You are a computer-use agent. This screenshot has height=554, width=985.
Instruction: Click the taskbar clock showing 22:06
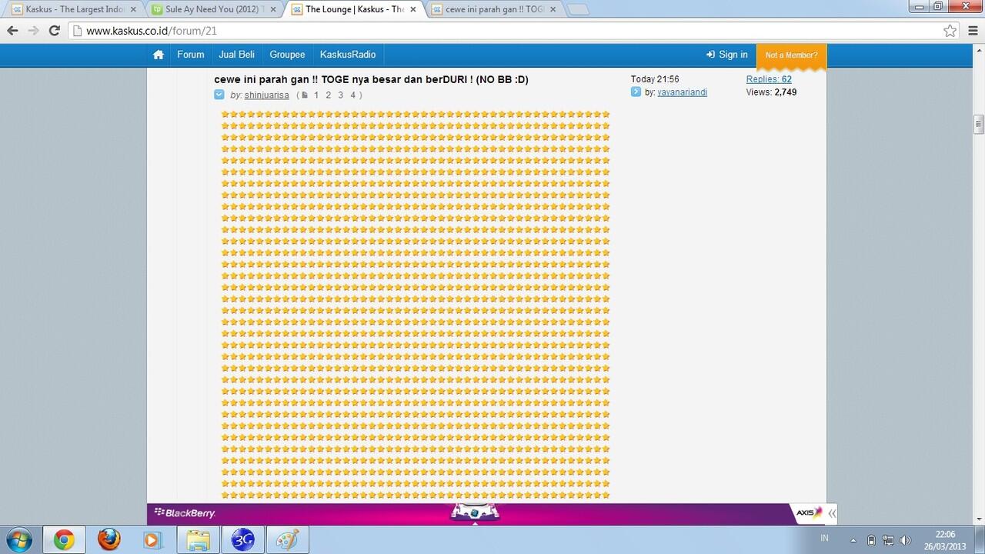coord(945,540)
